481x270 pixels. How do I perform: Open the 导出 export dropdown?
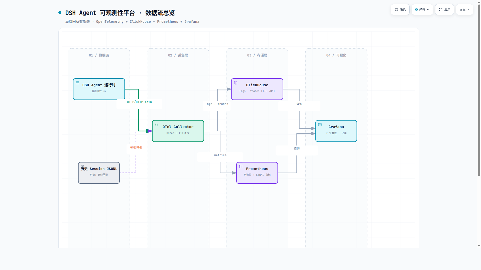(464, 9)
